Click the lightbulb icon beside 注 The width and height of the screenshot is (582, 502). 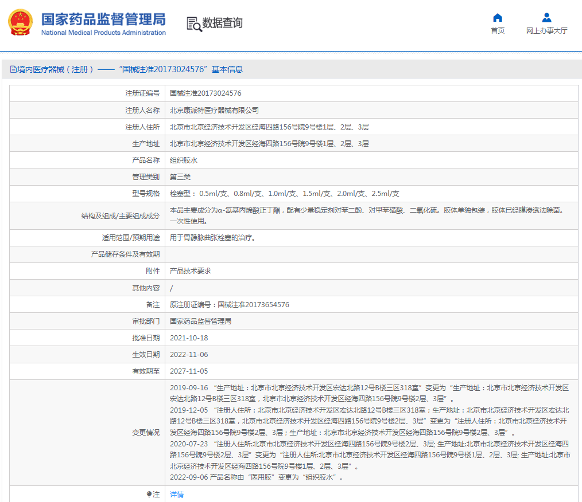click(x=149, y=494)
